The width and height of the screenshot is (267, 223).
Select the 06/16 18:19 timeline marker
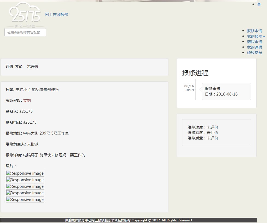click(189, 88)
